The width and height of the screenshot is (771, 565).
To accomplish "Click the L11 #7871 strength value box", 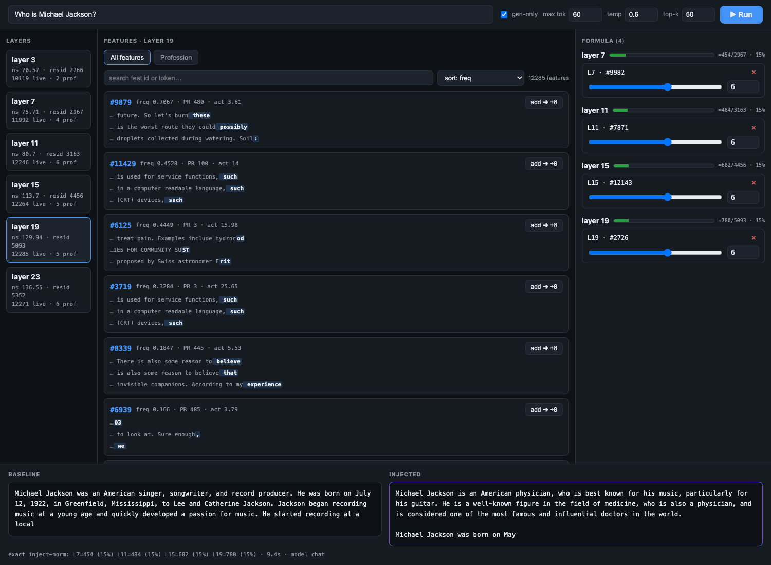I will (743, 142).
